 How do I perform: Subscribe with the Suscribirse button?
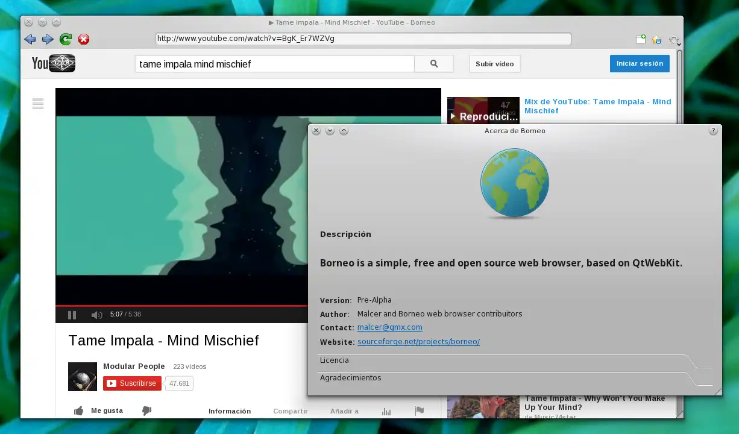pyautogui.click(x=132, y=383)
